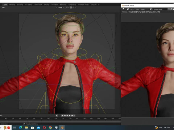Viewport: 174px width, 130px height.
Task: Open the weather widget in system tray
Action: pyautogui.click(x=162, y=127)
